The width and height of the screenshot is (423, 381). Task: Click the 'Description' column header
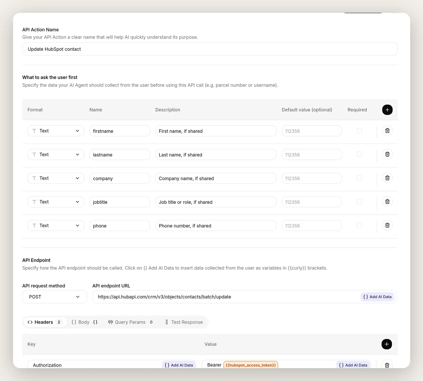[x=168, y=110]
